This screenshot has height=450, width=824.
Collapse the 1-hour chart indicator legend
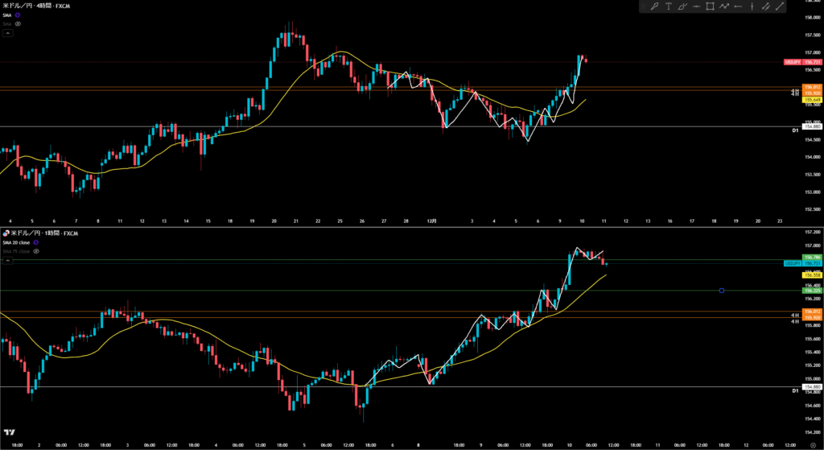point(7,261)
